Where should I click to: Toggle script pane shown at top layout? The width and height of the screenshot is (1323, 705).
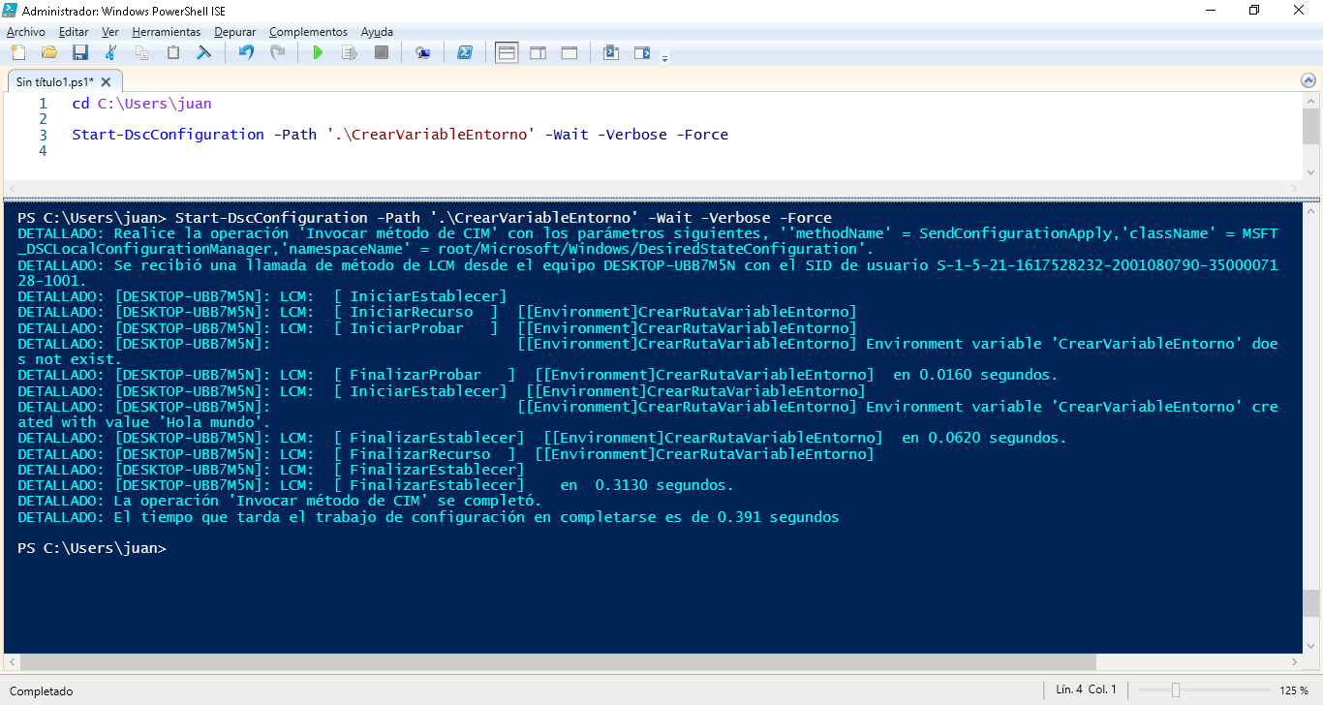click(x=507, y=52)
